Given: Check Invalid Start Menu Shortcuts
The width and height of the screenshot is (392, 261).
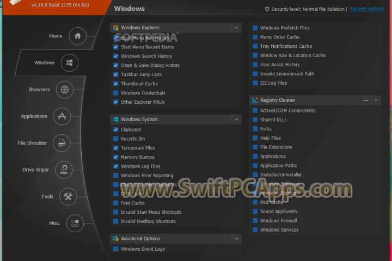Looking at the screenshot, I should coord(116,212).
